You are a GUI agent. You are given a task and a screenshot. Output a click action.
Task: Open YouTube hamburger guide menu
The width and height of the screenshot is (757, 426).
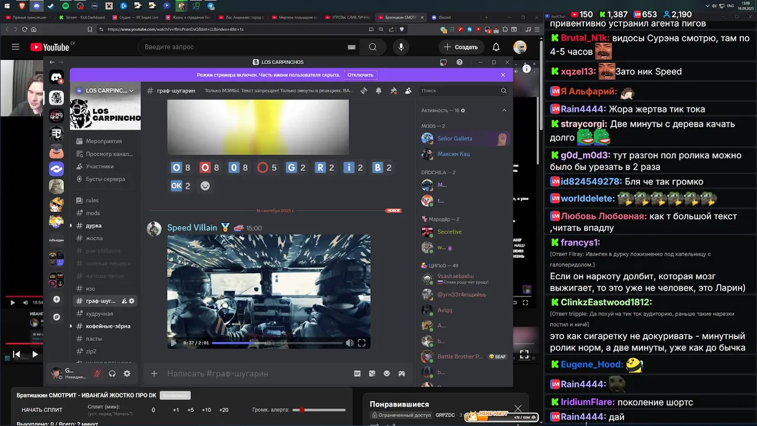[15, 47]
